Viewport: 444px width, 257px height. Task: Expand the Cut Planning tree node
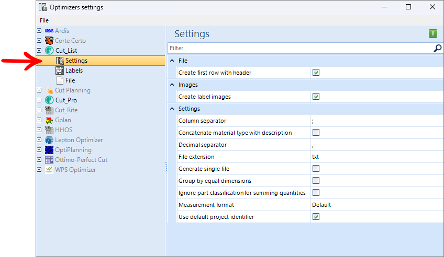pos(39,90)
